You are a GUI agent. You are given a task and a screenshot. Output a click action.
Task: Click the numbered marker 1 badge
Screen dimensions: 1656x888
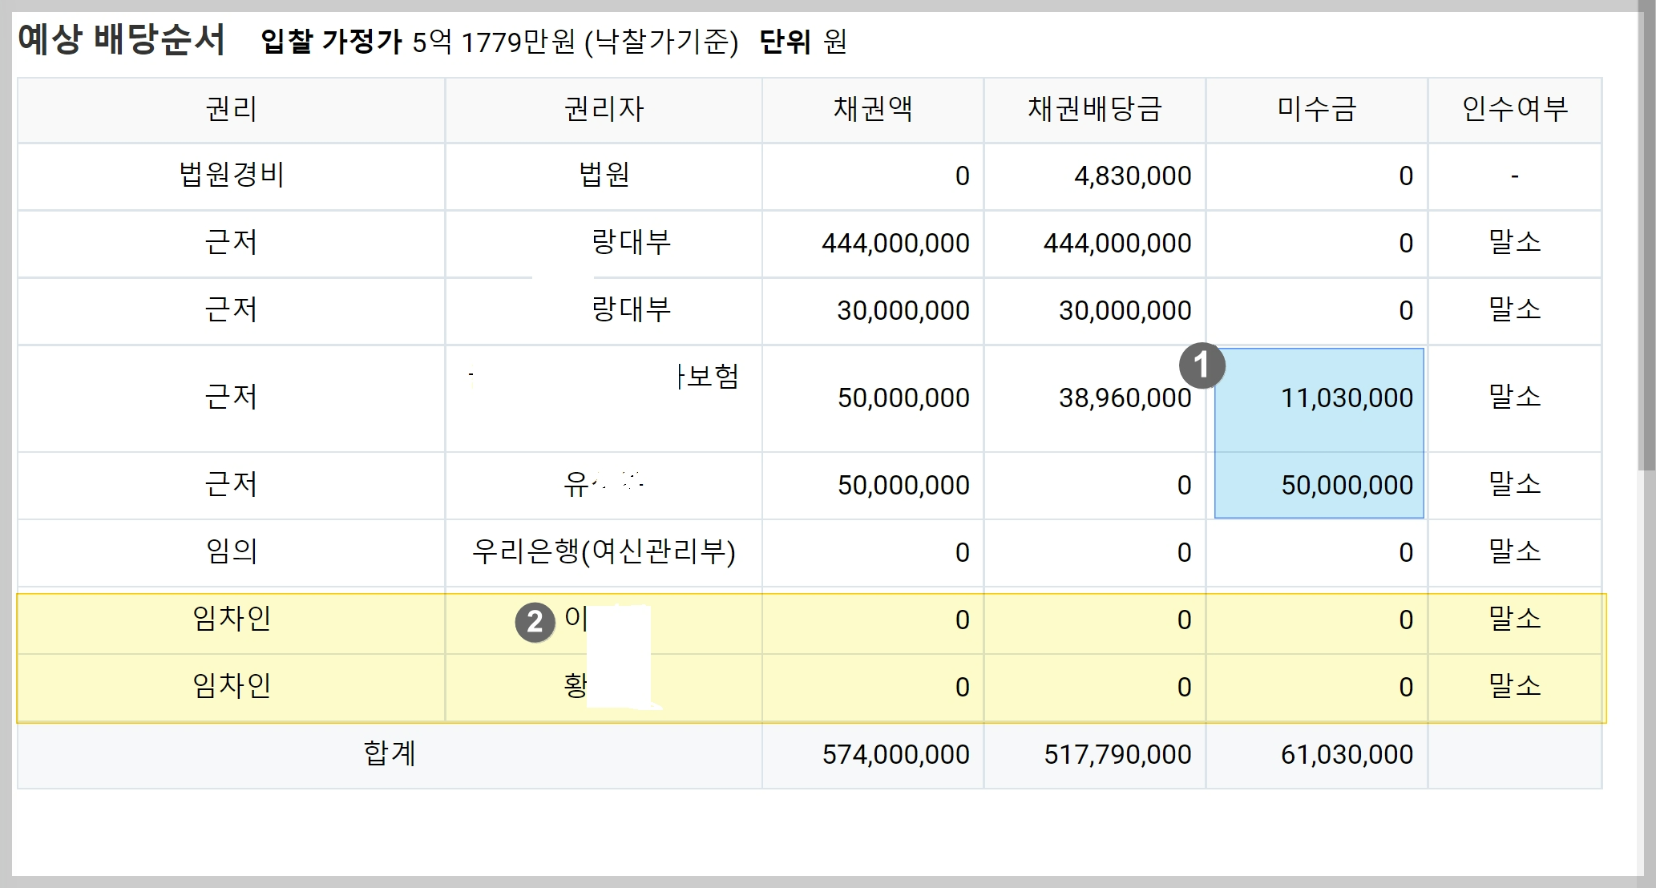(1202, 365)
